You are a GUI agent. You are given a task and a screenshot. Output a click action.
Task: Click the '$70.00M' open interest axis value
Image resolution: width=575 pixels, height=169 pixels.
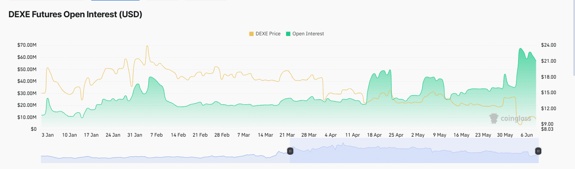click(27, 45)
